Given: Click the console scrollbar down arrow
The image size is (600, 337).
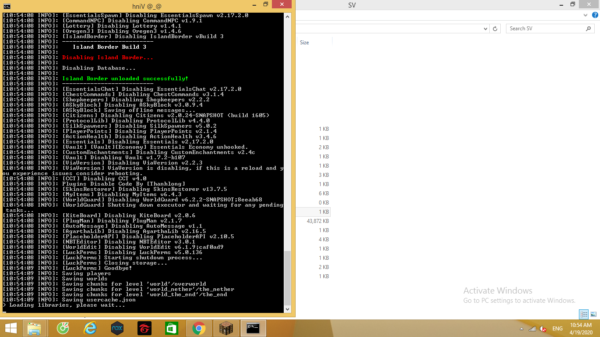Looking at the screenshot, I should (x=288, y=309).
